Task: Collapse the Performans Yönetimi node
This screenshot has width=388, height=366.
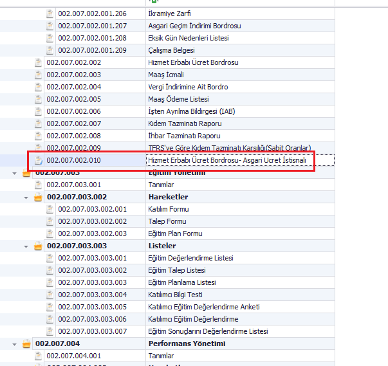Action: [15, 343]
